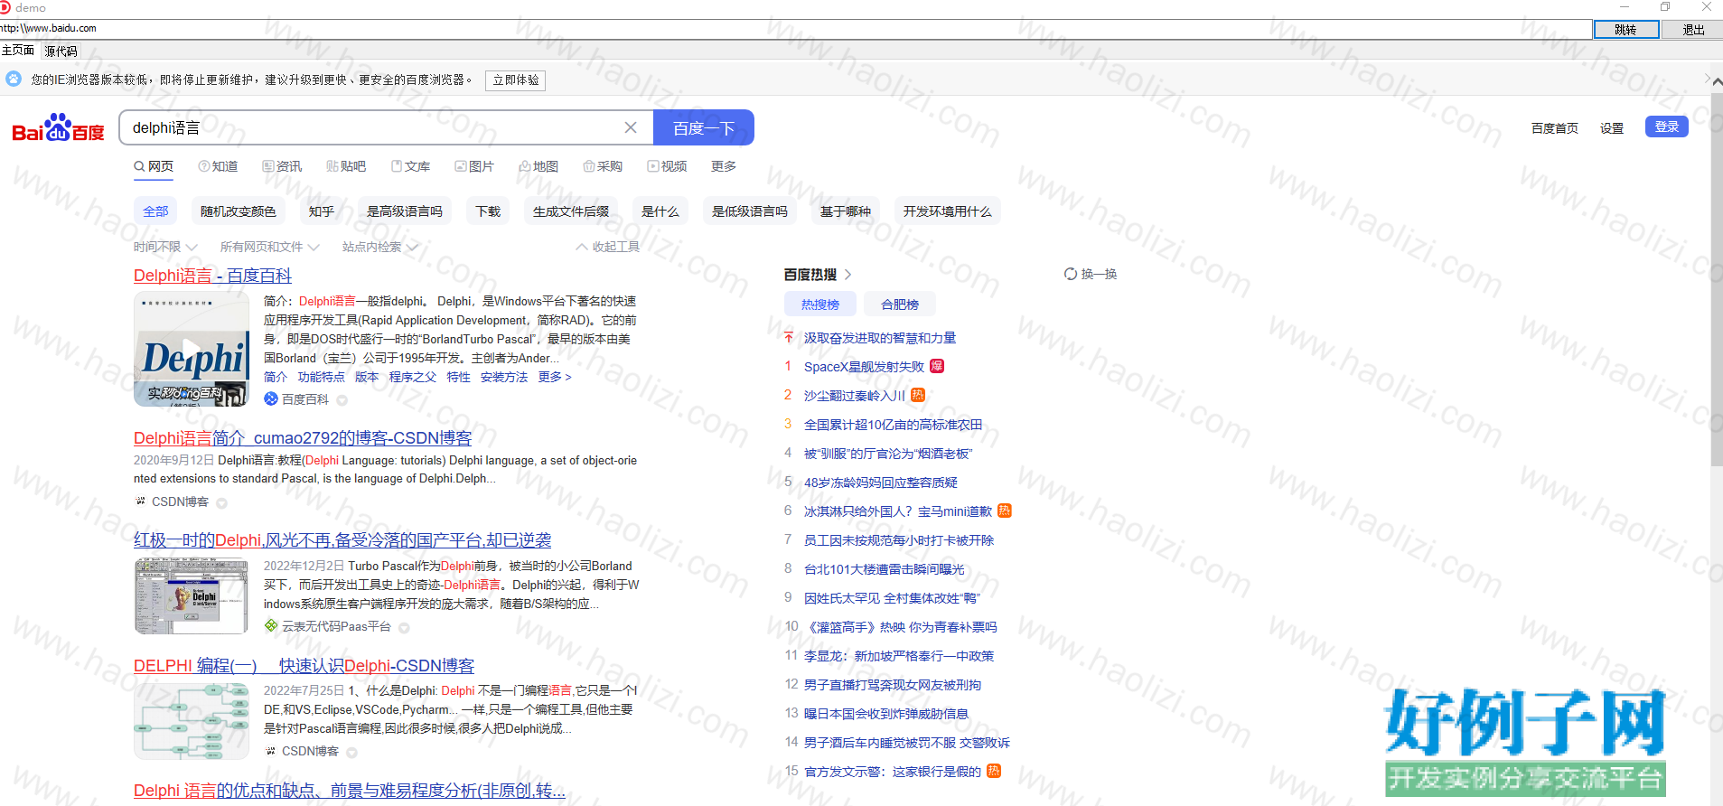Screen dimensions: 1723x806
Task: Click the page vertical scrollbar thumb
Action: 1717,280
